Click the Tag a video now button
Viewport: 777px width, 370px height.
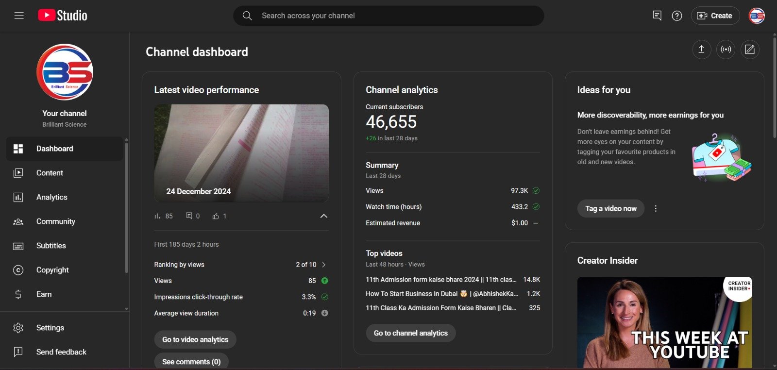point(611,208)
